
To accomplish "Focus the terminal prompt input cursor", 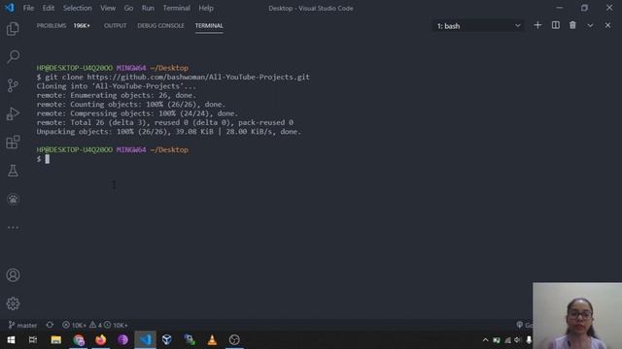I will pyautogui.click(x=47, y=159).
